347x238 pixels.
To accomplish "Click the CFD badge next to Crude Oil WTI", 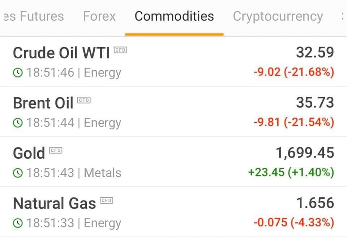I will (120, 50).
